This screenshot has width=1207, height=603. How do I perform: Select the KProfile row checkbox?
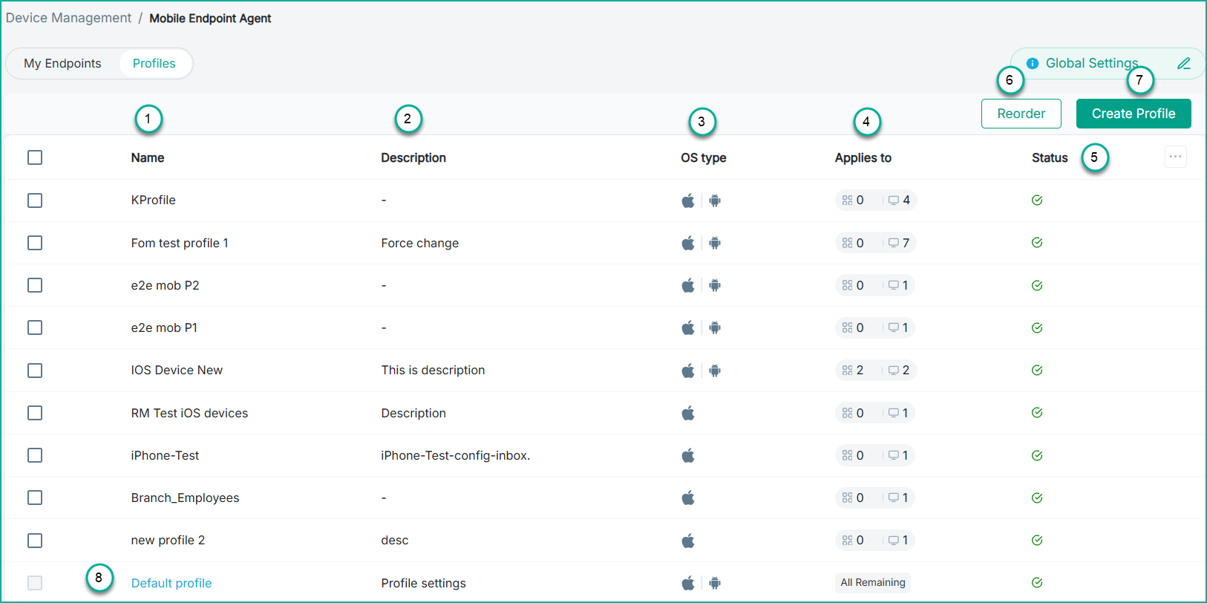35,201
